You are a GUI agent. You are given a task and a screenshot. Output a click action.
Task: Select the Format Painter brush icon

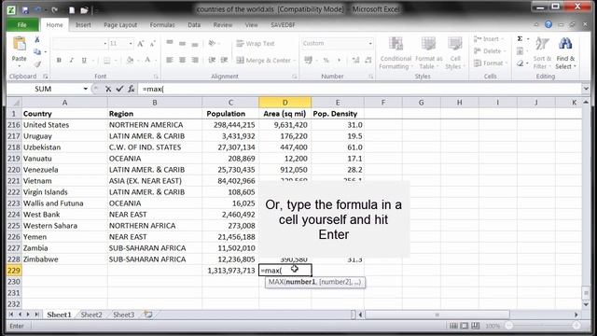37,63
